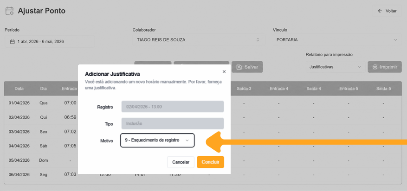
Task: Click the 14:01 time in the 06/04/2026 row
Action: [x=140, y=175]
